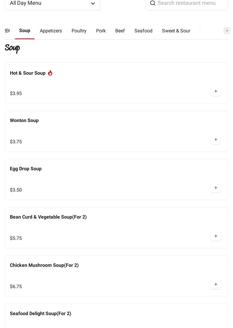Add Hot & Sour Soup with plus icon
Image resolution: width=233 pixels, height=328 pixels.
click(x=216, y=91)
